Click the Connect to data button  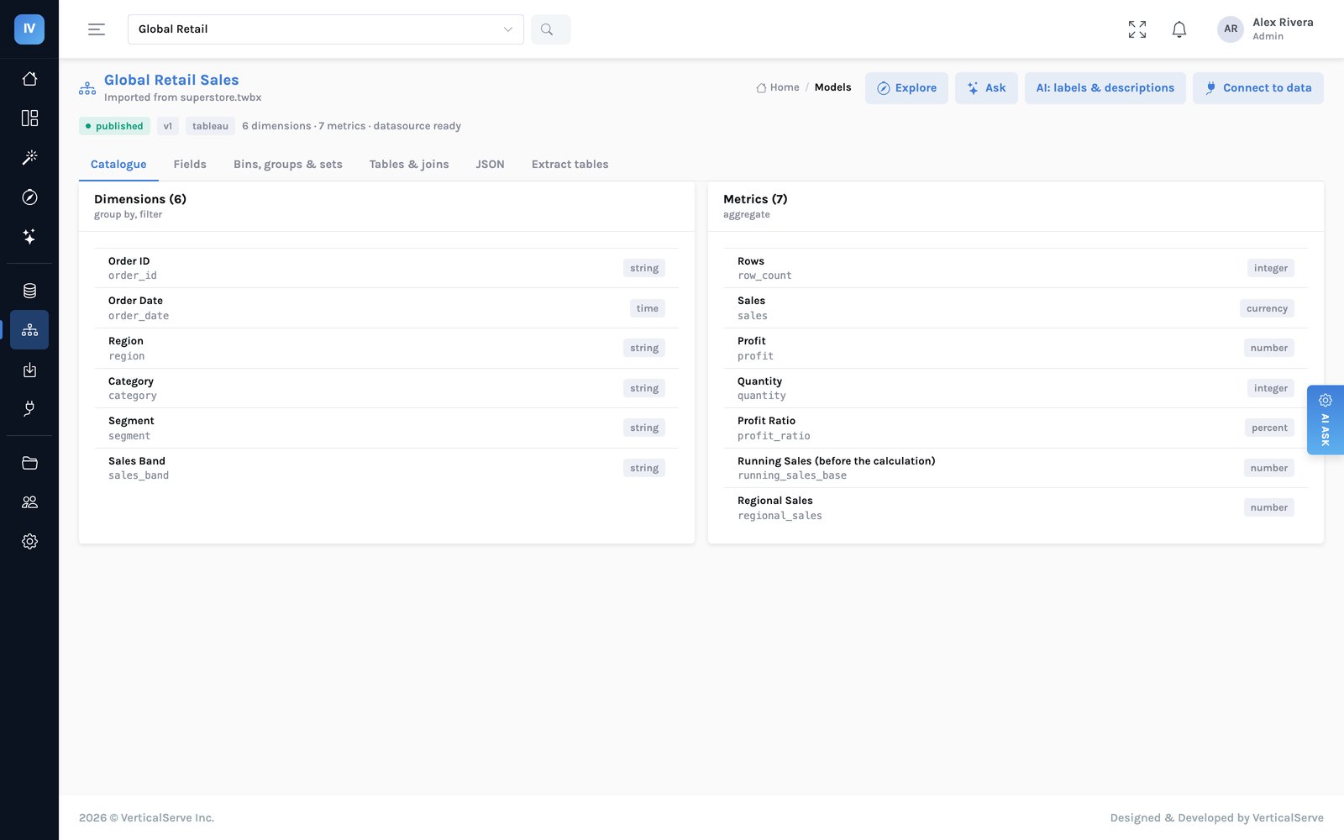coord(1258,88)
